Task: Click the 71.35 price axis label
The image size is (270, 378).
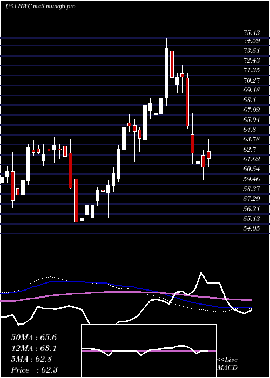Action: (x=252, y=70)
